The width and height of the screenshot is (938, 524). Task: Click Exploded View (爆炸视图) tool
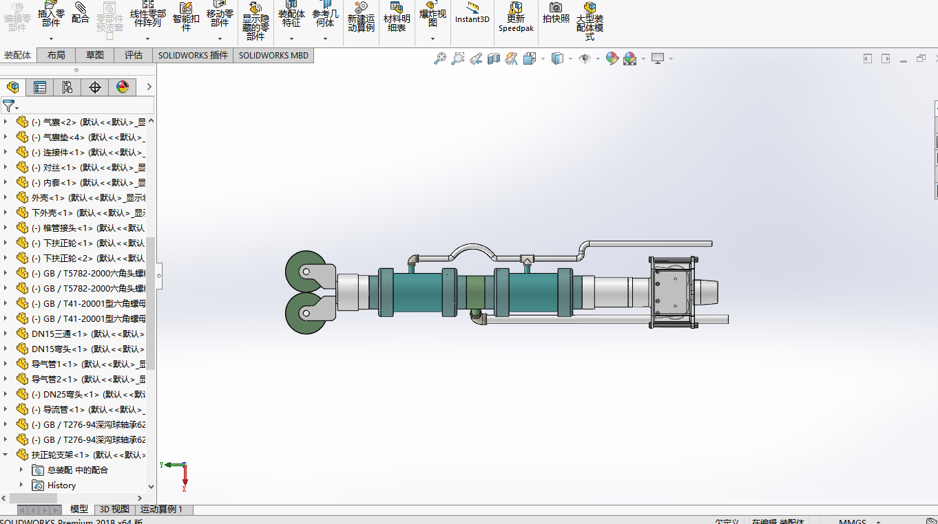click(x=432, y=15)
